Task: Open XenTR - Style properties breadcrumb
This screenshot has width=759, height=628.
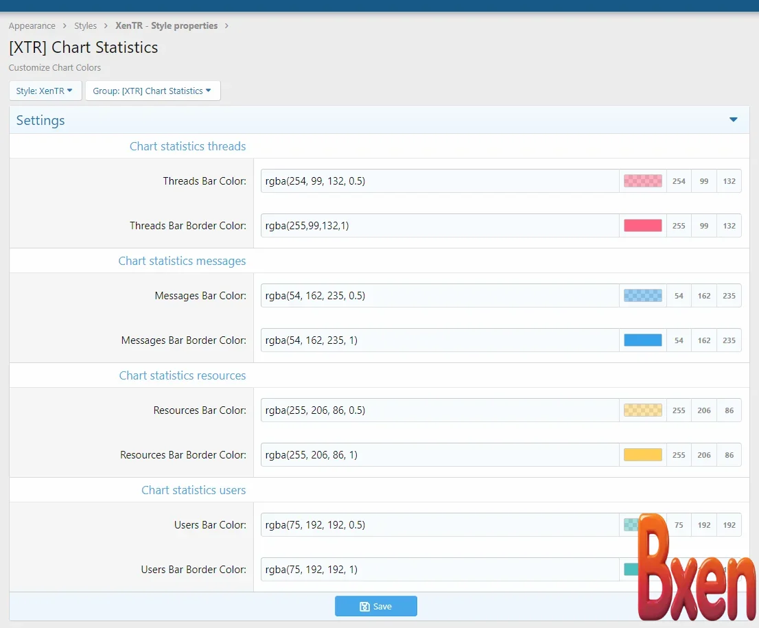Action: point(166,26)
